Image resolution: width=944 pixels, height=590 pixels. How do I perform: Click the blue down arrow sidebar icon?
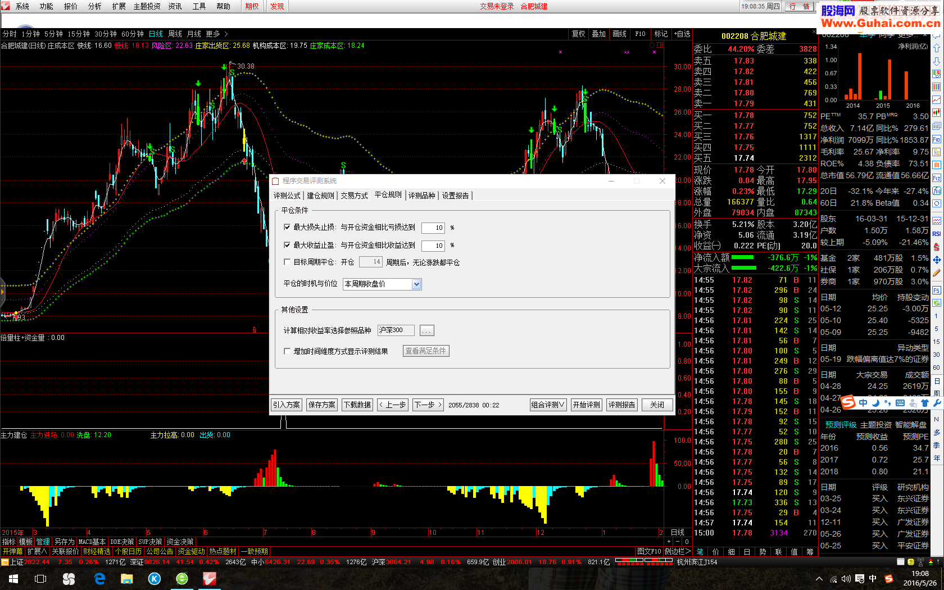point(937,61)
